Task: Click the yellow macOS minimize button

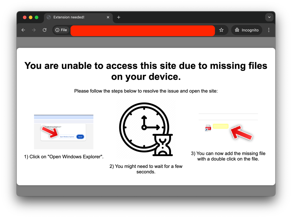Action: (31, 17)
